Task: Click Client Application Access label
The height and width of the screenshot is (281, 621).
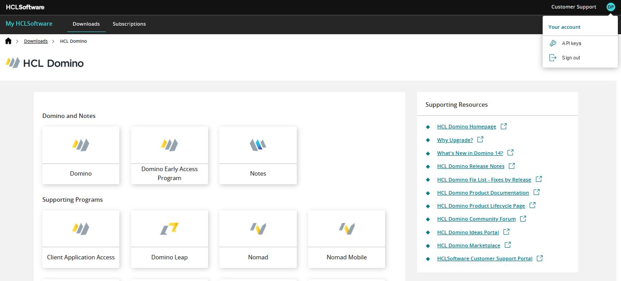Action: (81, 257)
